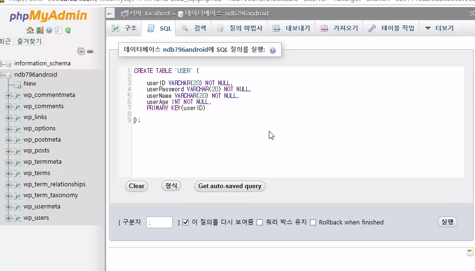This screenshot has height=271, width=475.
Task: Click the wp_terms table icon
Action: [x=17, y=174]
